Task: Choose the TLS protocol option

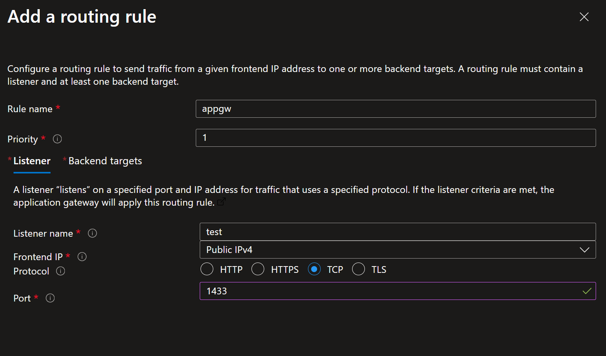Action: tap(358, 269)
